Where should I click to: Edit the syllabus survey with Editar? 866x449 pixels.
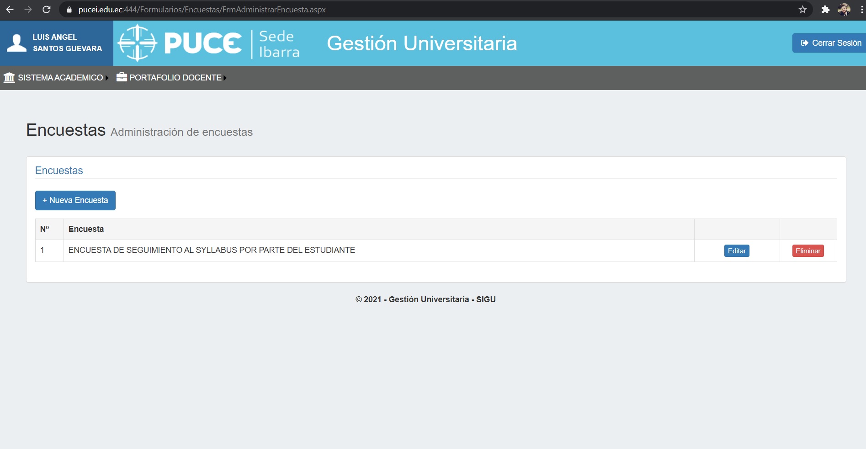pos(736,251)
